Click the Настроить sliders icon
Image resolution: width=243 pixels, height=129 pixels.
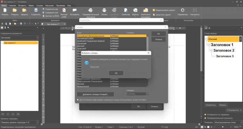(x=195, y=10)
